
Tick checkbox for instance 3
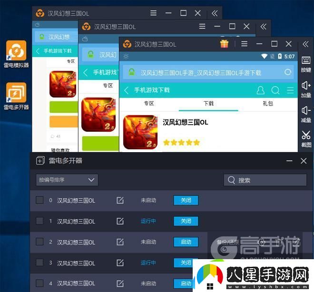(39, 263)
